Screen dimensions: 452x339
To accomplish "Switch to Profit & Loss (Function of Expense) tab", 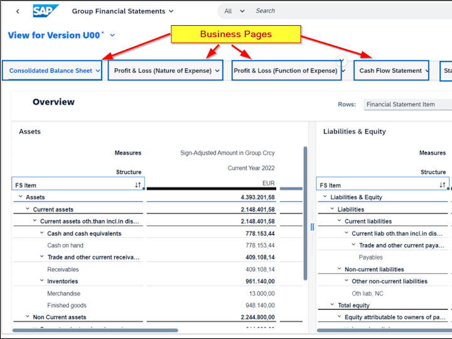I will (x=286, y=70).
